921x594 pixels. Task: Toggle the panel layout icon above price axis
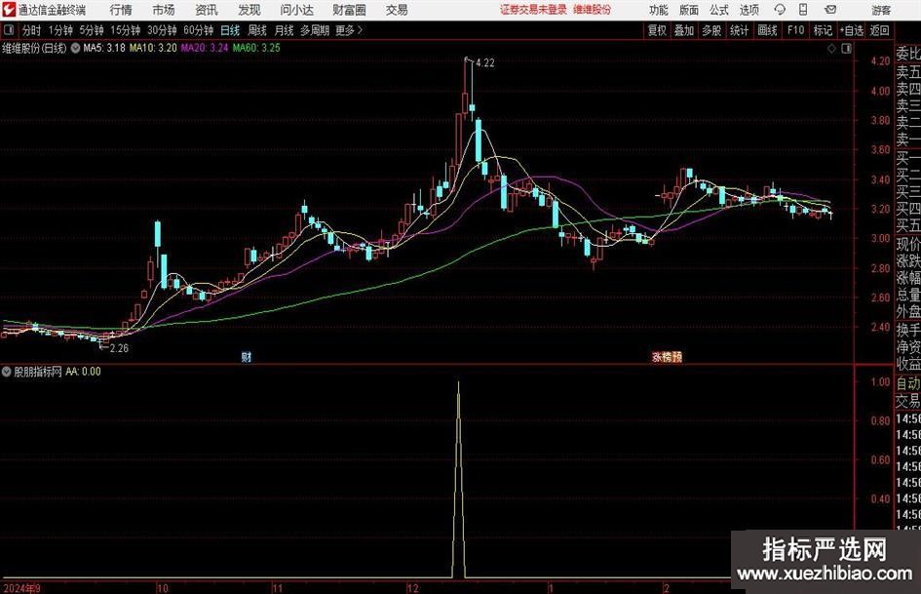pyautogui.click(x=846, y=49)
